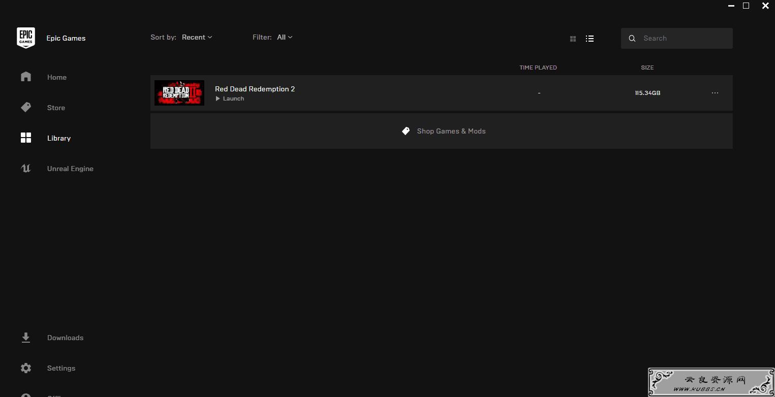Click Red Dead Redemption 2 cover thumbnail
Image resolution: width=775 pixels, height=397 pixels.
[179, 93]
